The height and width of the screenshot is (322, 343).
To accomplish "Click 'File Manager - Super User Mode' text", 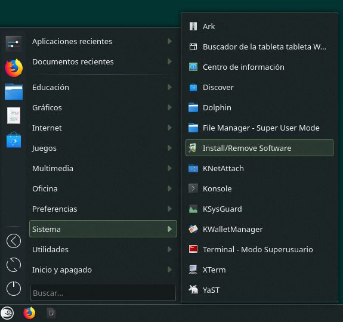I will pyautogui.click(x=261, y=128).
